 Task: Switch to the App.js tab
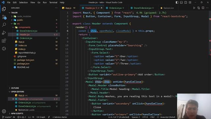(69, 8)
